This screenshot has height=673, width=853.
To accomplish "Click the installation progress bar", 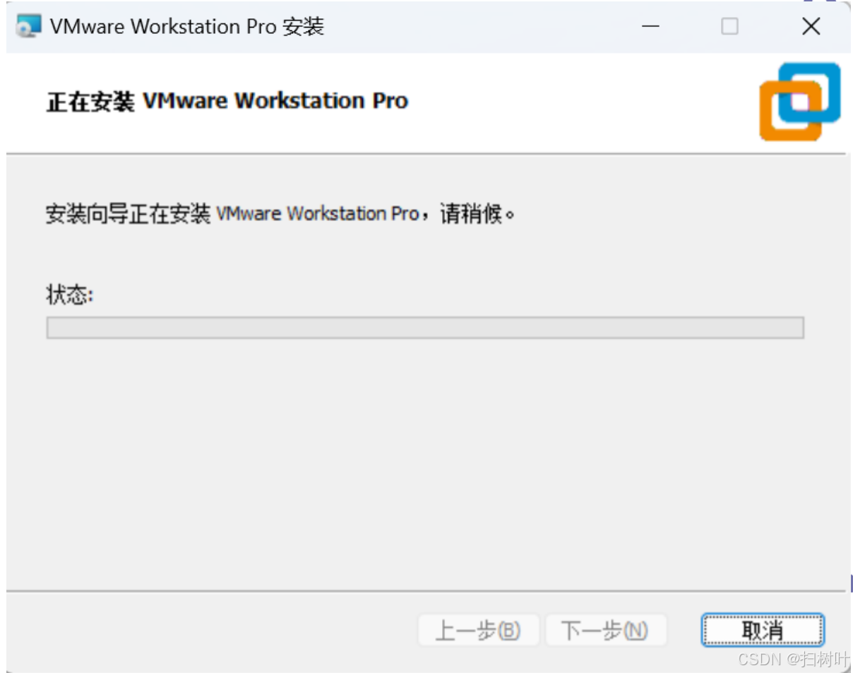I will point(425,328).
